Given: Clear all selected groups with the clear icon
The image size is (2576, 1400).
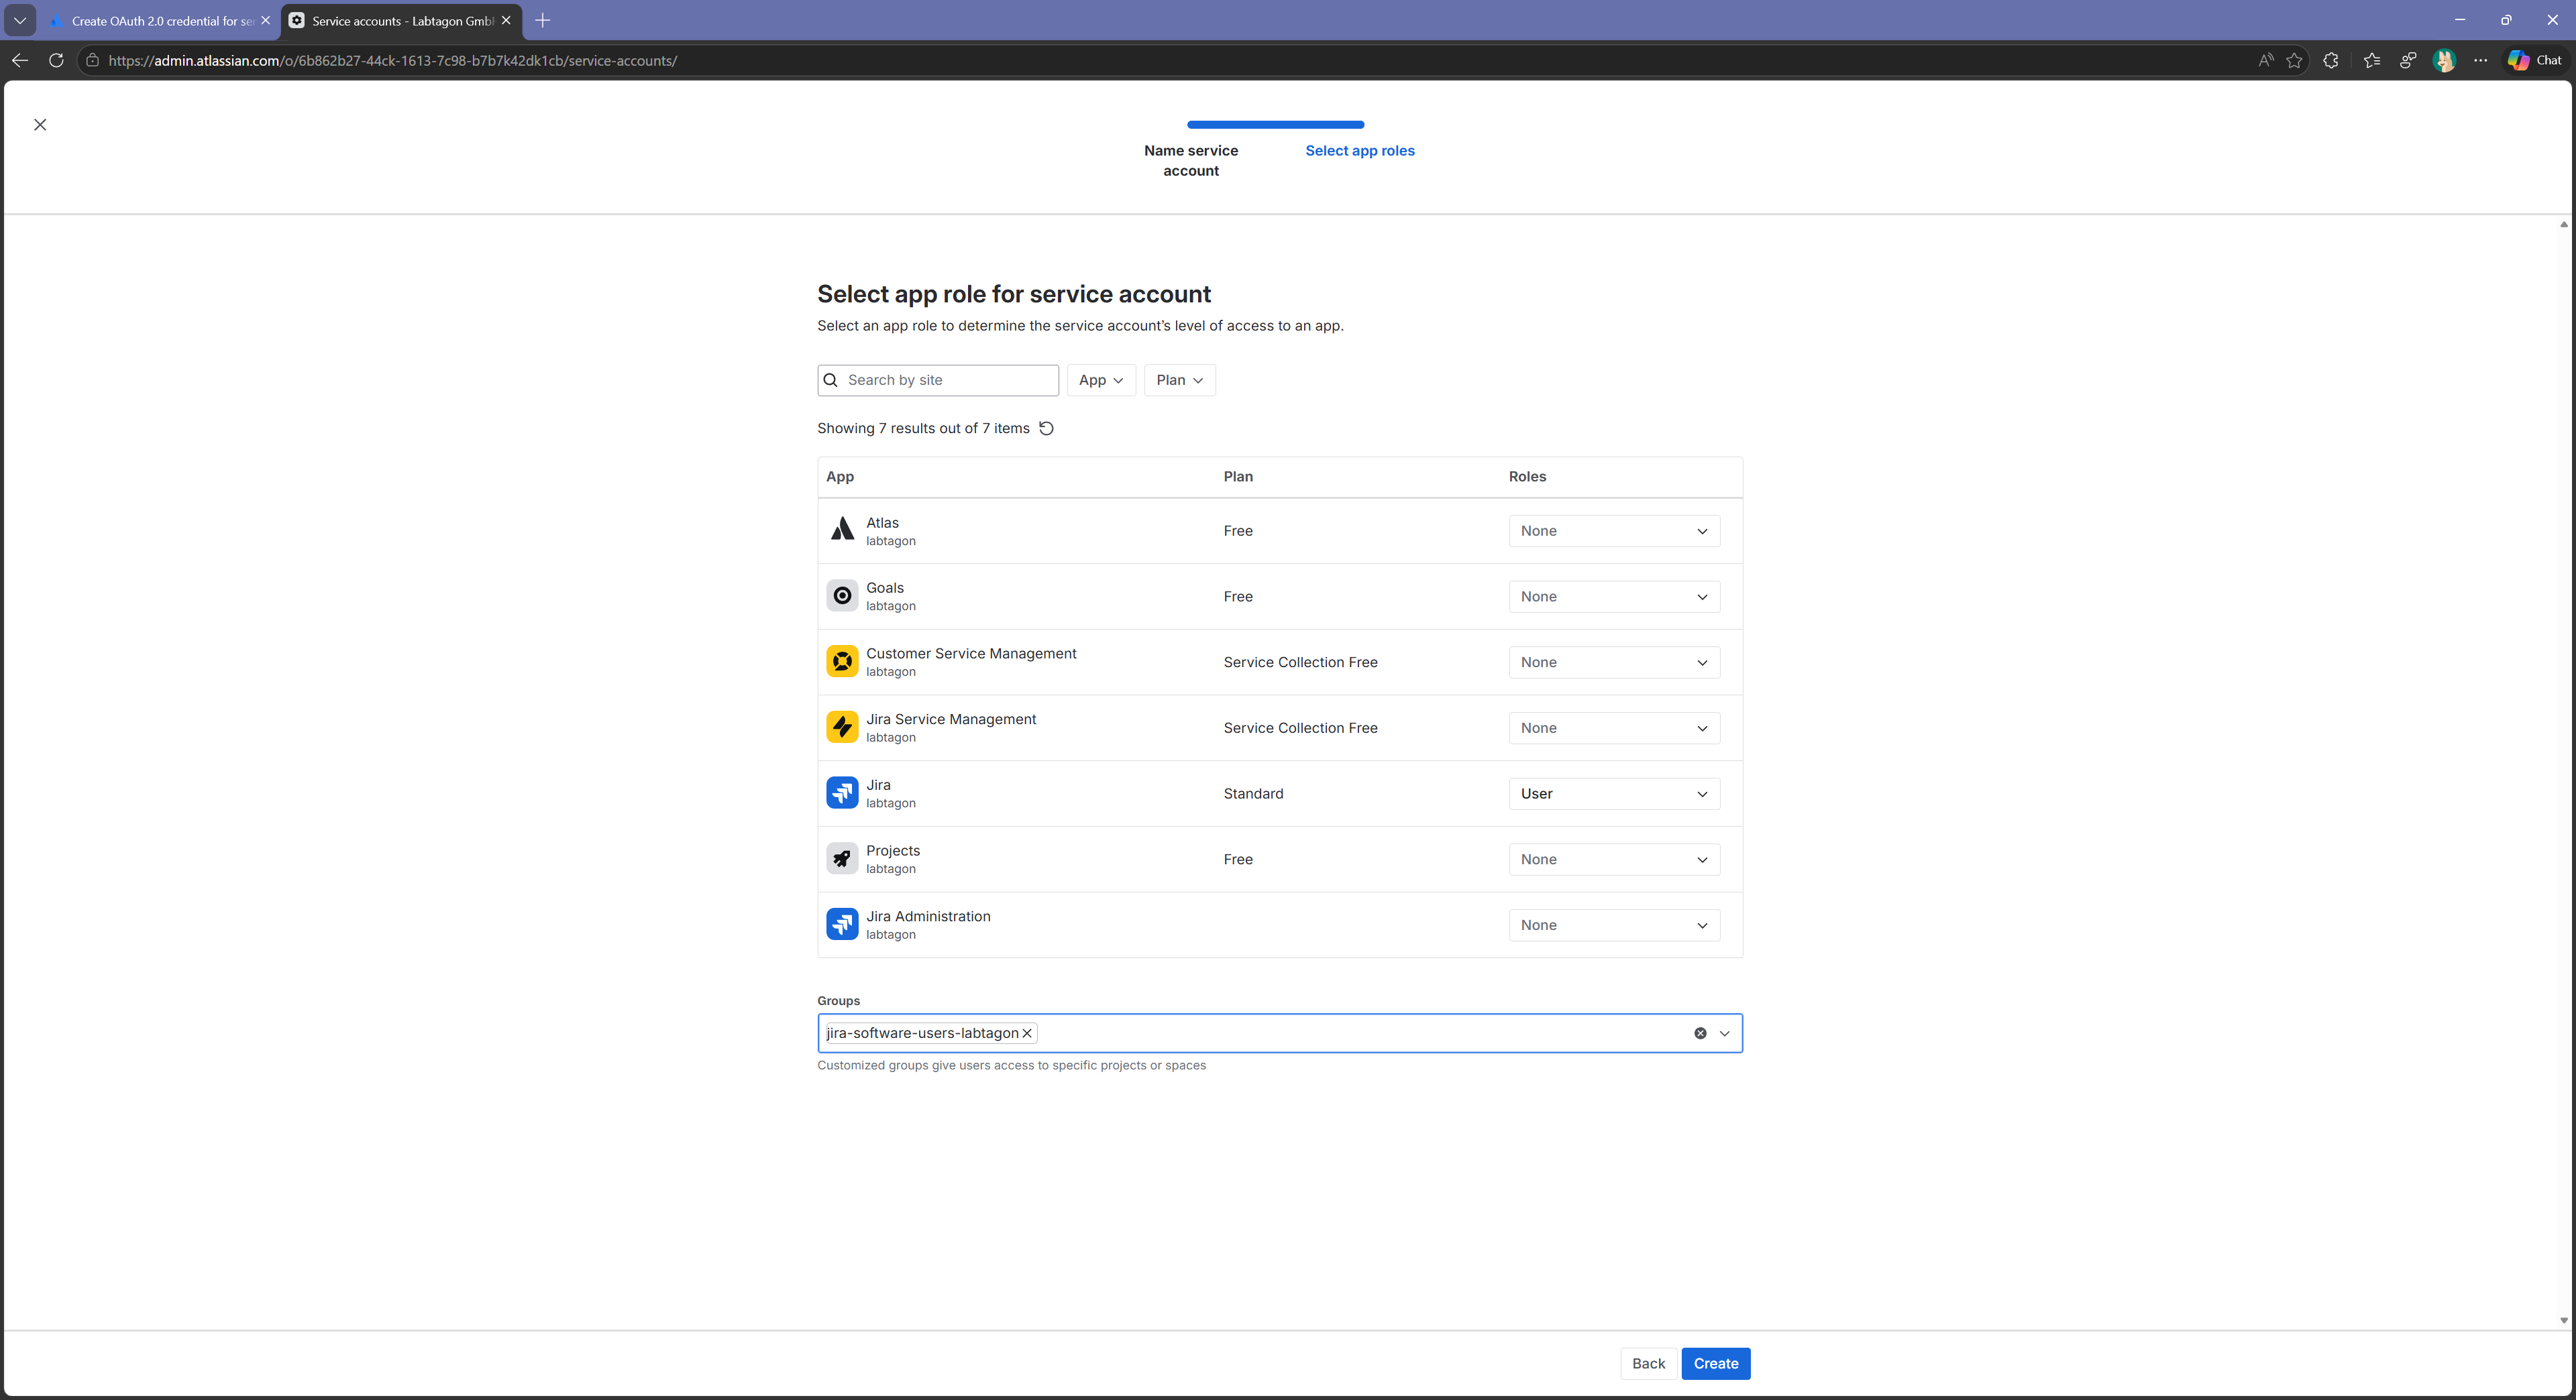Looking at the screenshot, I should 1700,1033.
